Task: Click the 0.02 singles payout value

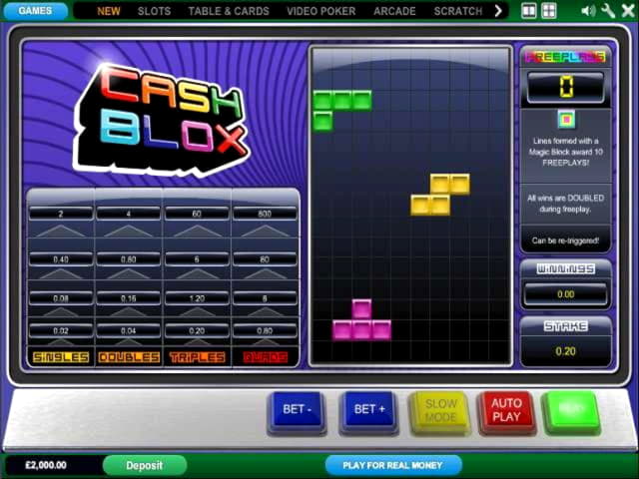Action: click(x=61, y=330)
